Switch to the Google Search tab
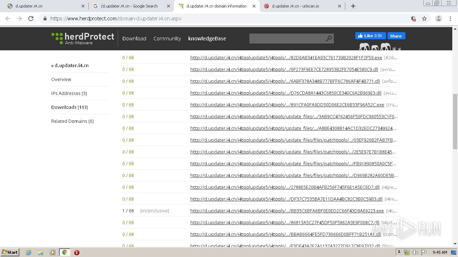The image size is (458, 257). click(131, 6)
